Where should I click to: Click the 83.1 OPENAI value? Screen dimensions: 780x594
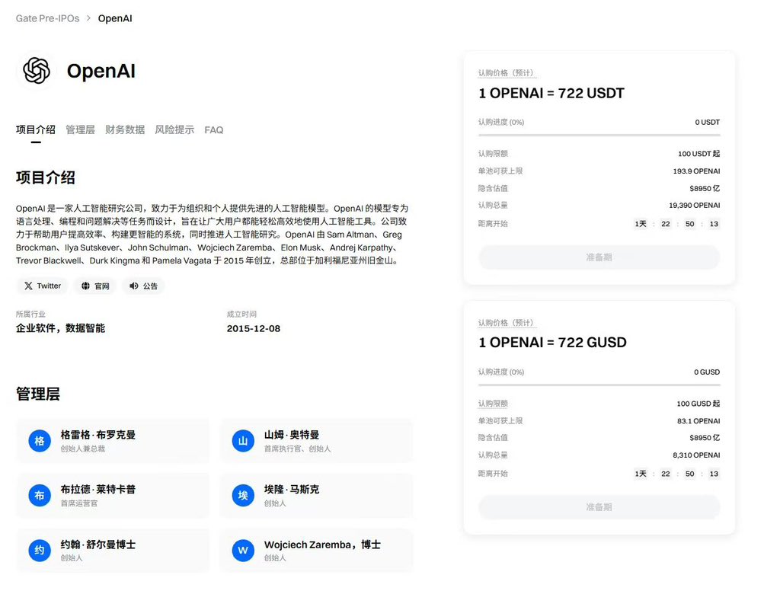click(698, 421)
